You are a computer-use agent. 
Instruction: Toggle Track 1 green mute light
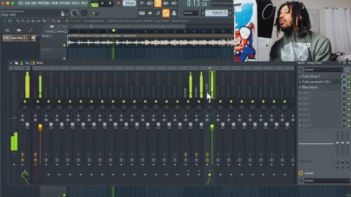(x=64, y=45)
